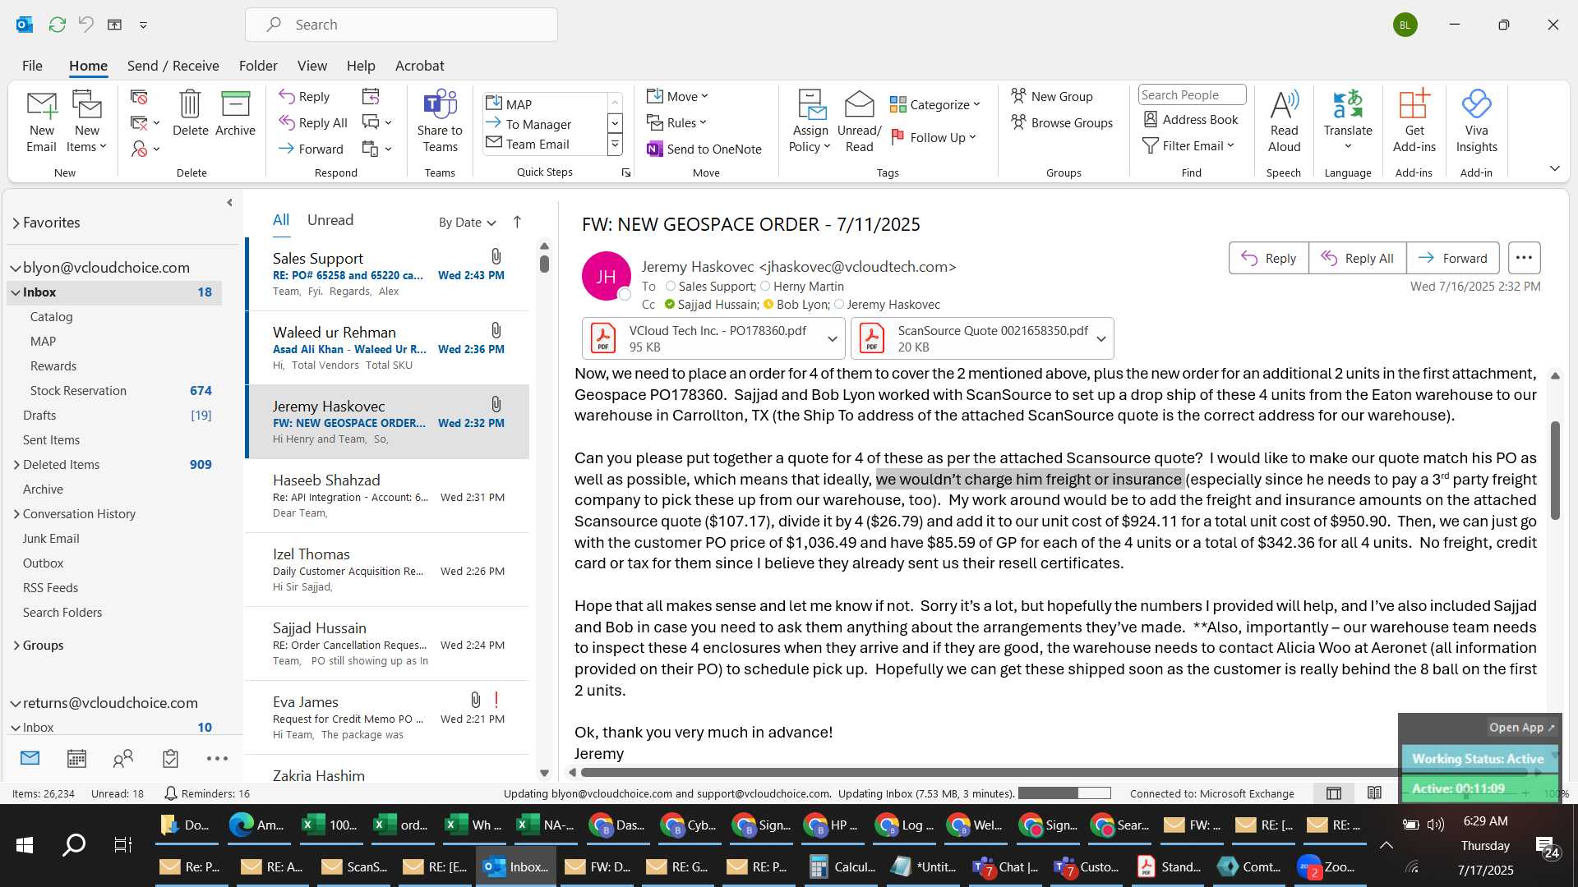Image resolution: width=1578 pixels, height=887 pixels.
Task: Click the Send/Receive All Folders sync icon
Action: pos(57,25)
